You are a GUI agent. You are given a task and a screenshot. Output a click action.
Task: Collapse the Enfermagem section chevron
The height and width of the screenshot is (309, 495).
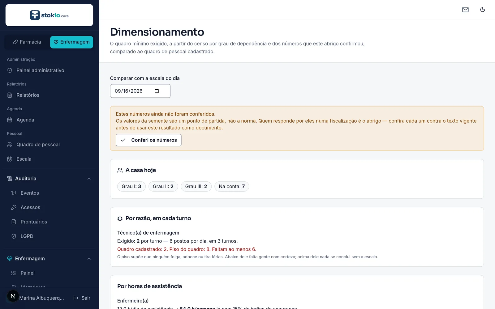tap(89, 259)
